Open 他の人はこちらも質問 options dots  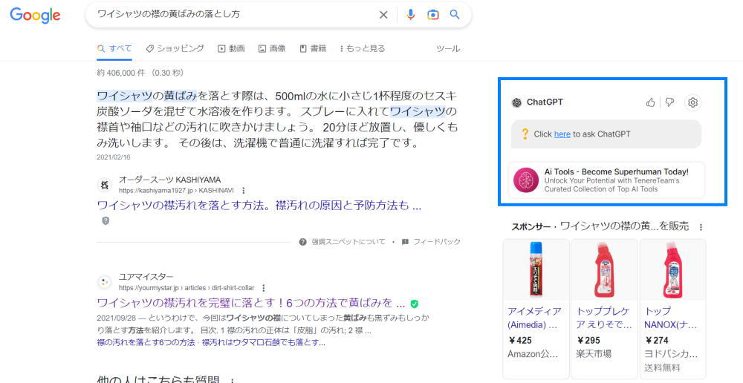pos(232,381)
